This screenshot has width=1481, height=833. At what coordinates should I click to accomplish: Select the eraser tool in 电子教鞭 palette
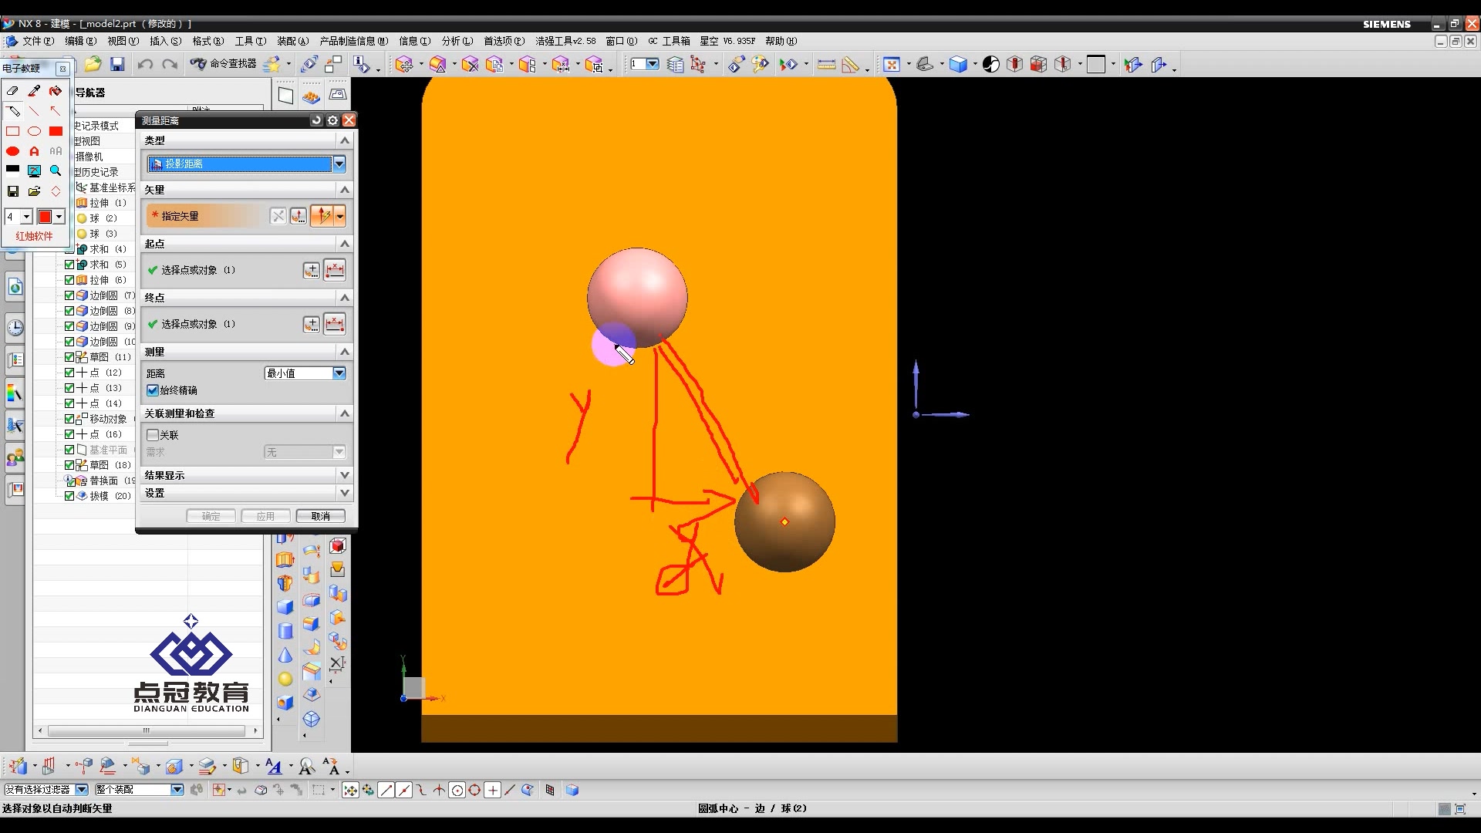click(x=13, y=91)
